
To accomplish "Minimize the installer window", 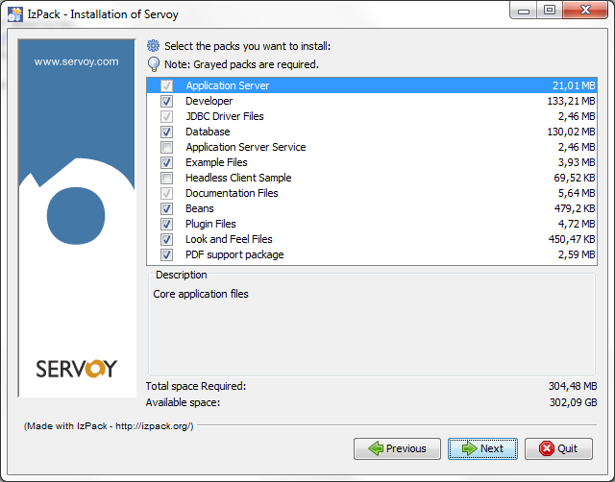I will click(524, 11).
